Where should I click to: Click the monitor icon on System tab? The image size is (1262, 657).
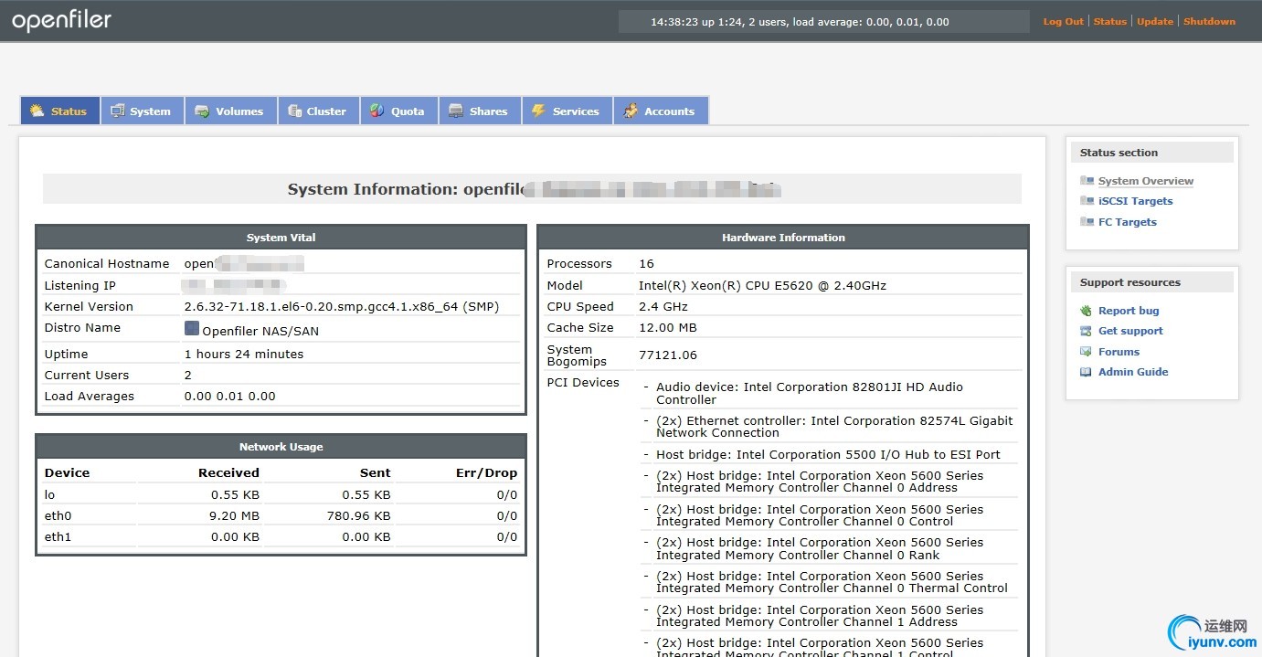pos(118,111)
